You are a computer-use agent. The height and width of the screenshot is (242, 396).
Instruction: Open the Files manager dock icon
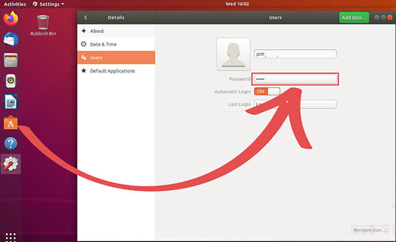tap(11, 60)
